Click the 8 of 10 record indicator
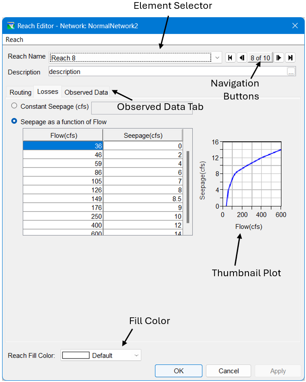The image size is (306, 382). pyautogui.click(x=260, y=58)
